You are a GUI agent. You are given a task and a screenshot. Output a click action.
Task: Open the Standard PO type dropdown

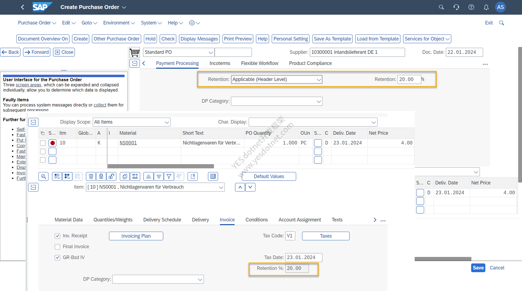point(179,52)
